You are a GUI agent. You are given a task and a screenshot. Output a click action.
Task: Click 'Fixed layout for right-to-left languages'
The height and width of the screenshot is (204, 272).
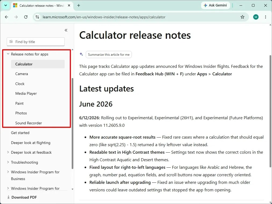pyautogui.click(x=127, y=167)
